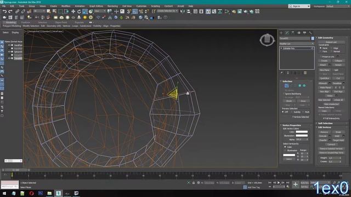Open the Create Selection Set dropdown

(167, 11)
